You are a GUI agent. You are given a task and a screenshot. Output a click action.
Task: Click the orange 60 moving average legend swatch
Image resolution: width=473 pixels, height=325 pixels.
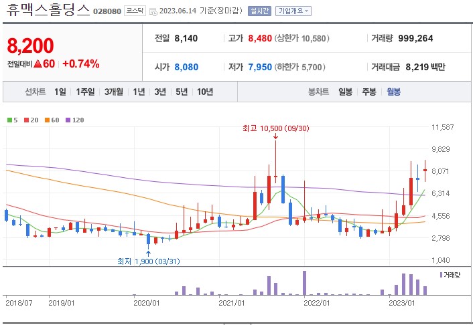pyautogui.click(x=47, y=120)
